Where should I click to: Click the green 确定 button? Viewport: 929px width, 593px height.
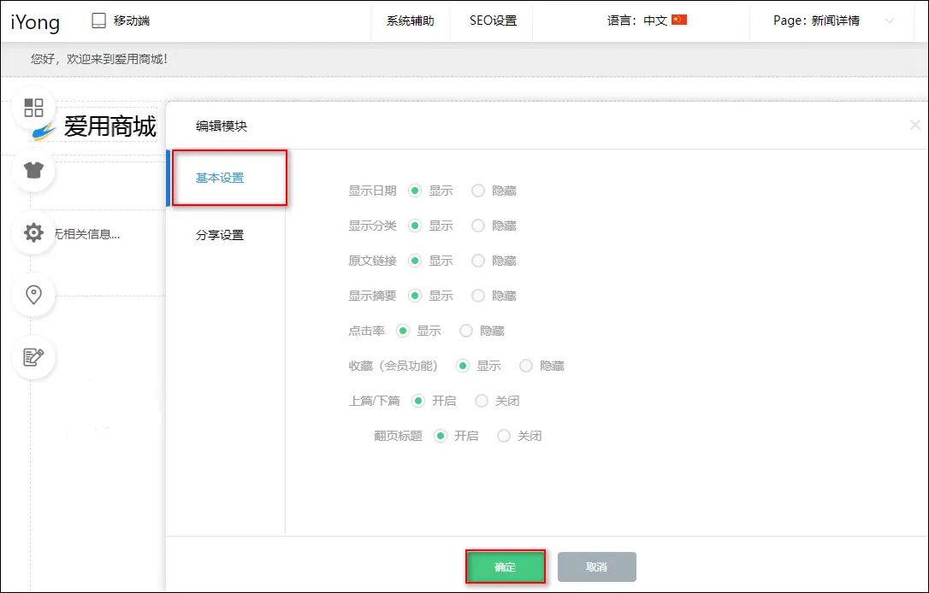tap(505, 567)
